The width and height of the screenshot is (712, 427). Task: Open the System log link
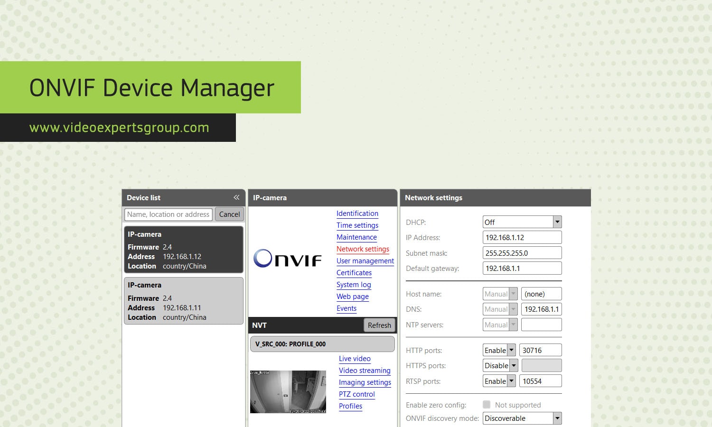(x=354, y=285)
